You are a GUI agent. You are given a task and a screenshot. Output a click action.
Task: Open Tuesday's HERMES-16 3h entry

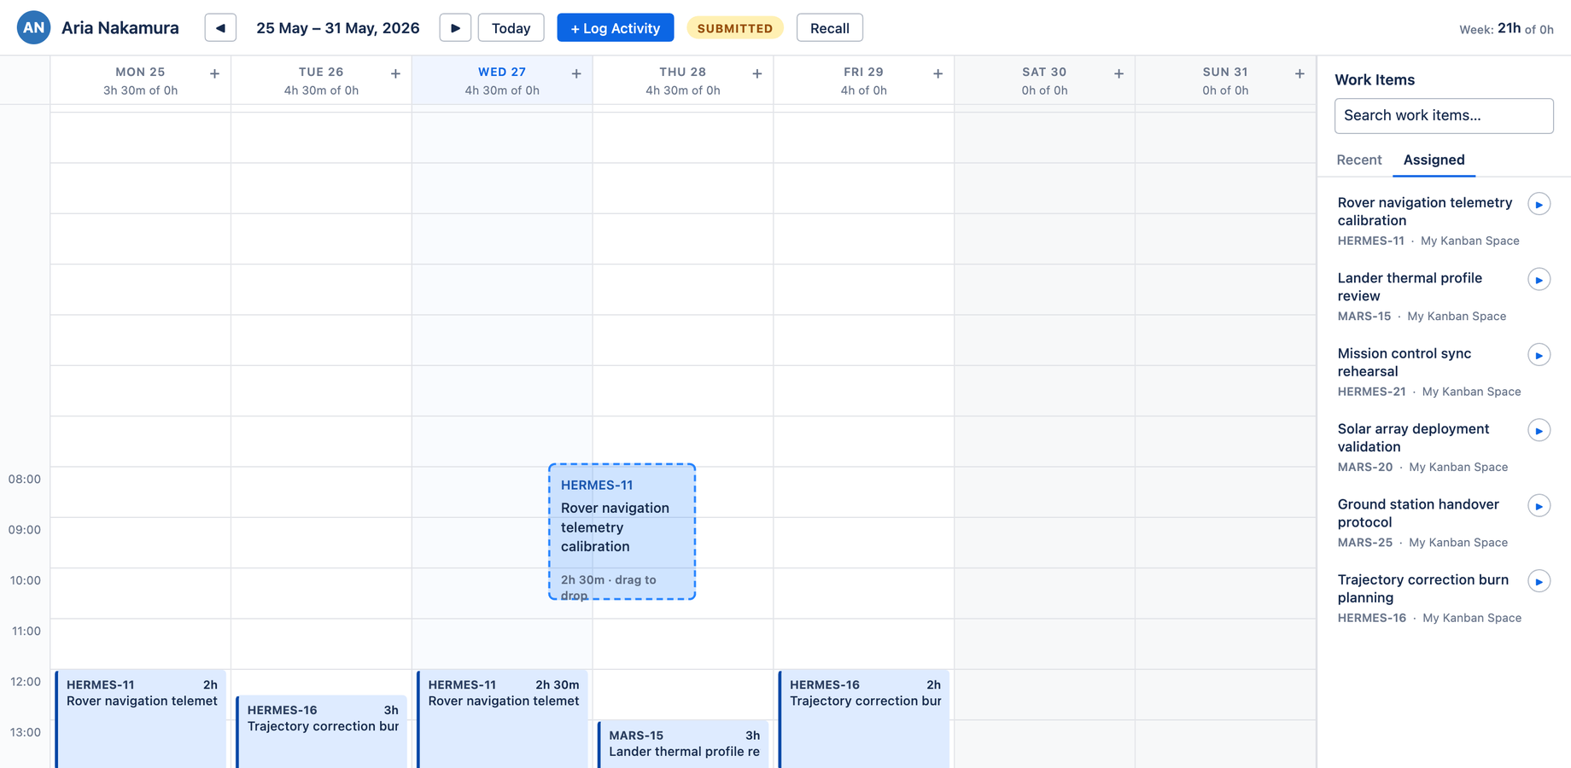[322, 731]
